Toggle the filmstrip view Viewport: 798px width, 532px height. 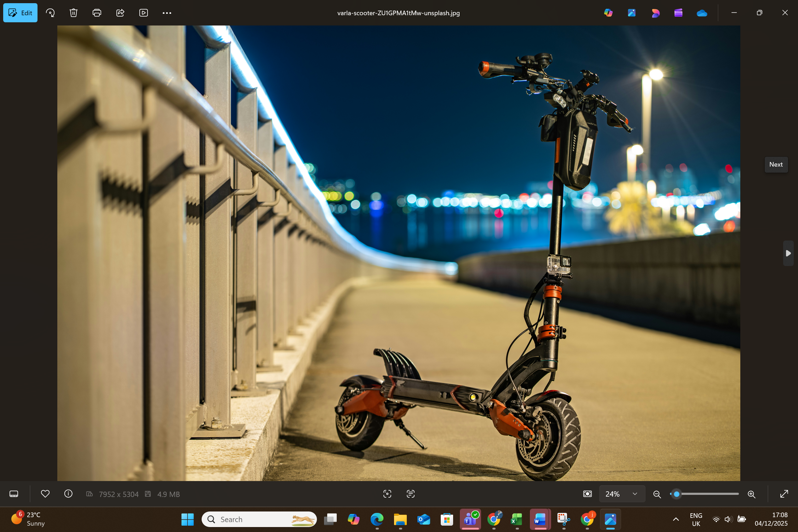[x=14, y=494]
